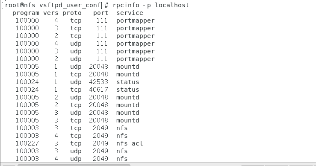
Task: Click the 'proto' column header text
Action: click(x=72, y=13)
